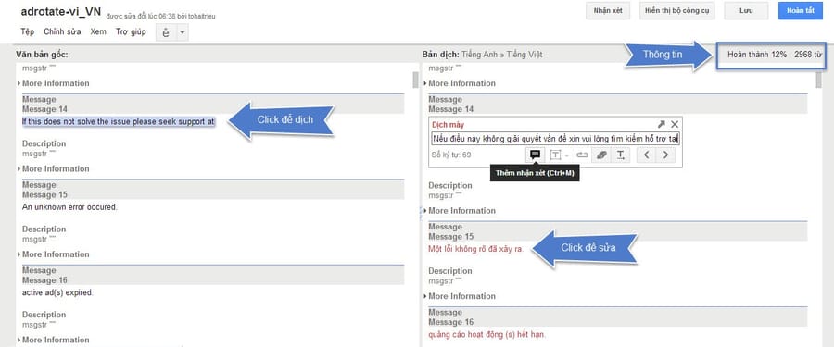Click the 'Dịch máy' label in the editor box

point(448,125)
